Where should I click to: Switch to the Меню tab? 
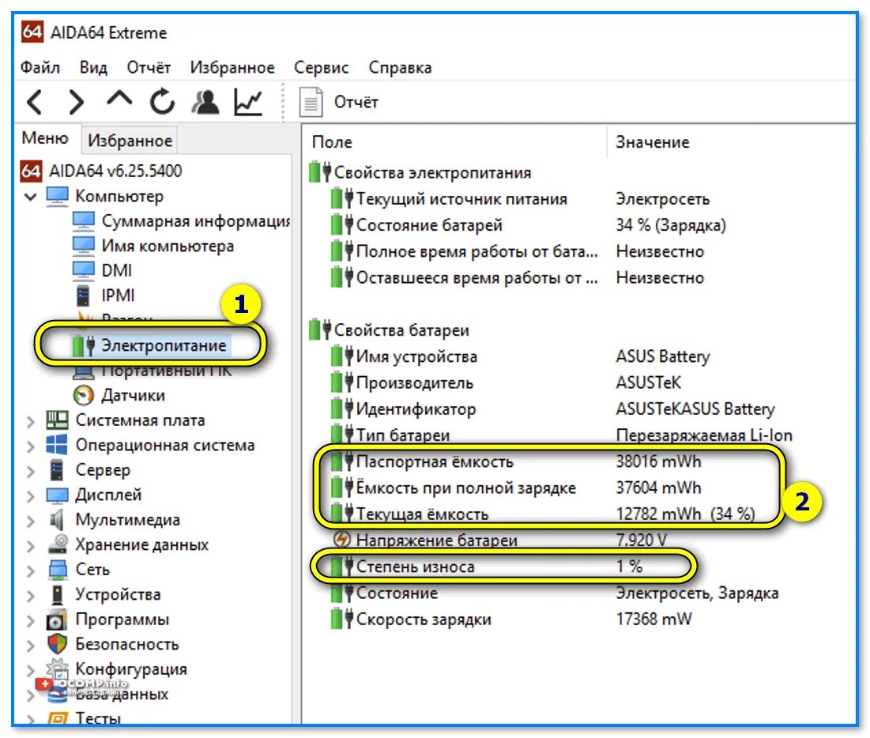coord(45,137)
